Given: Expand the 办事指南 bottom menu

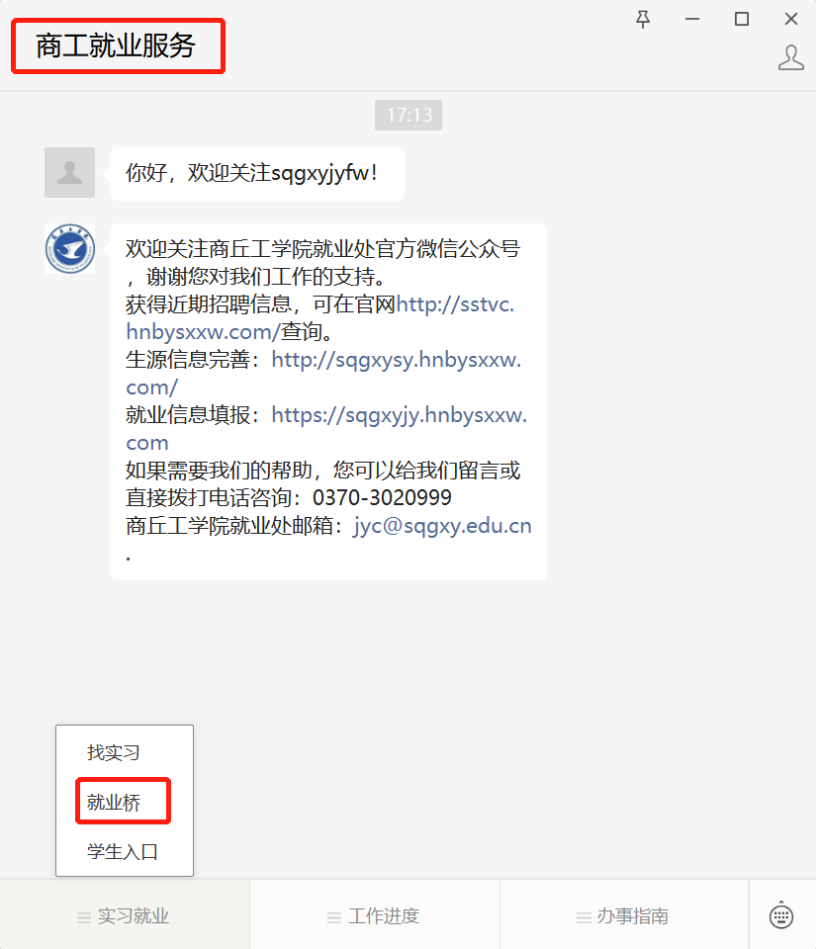Looking at the screenshot, I should [624, 915].
